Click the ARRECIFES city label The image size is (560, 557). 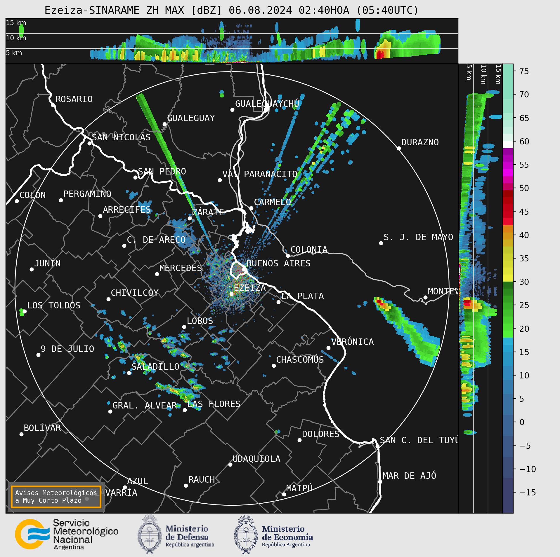[127, 210]
